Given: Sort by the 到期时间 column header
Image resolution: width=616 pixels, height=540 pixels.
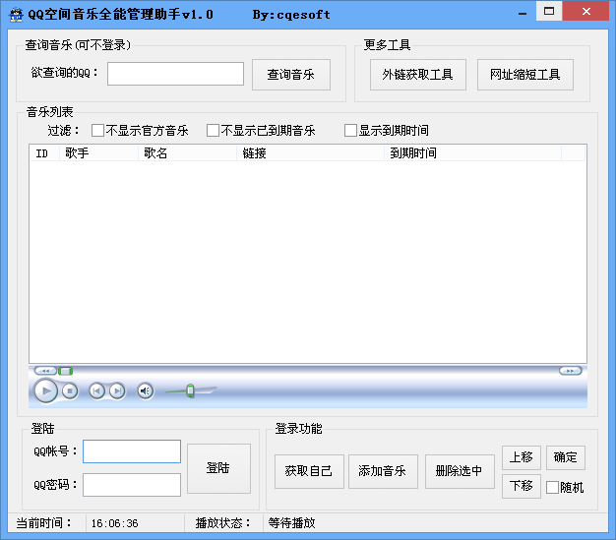Looking at the screenshot, I should pyautogui.click(x=413, y=153).
